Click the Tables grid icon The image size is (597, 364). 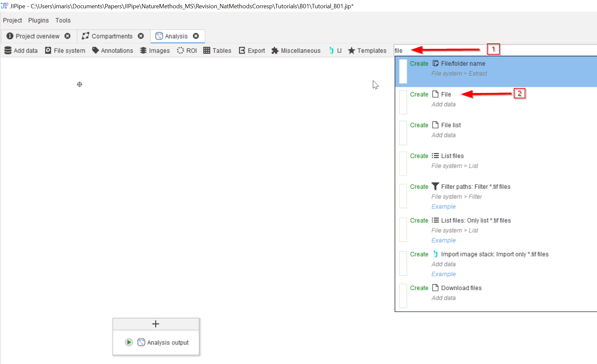pyautogui.click(x=207, y=50)
